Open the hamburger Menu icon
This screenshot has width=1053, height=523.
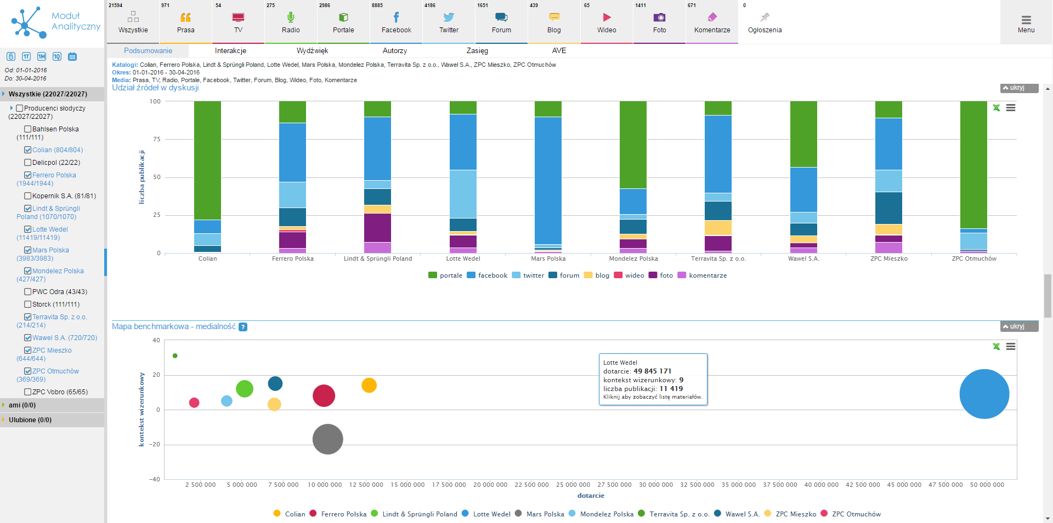pos(1026,20)
